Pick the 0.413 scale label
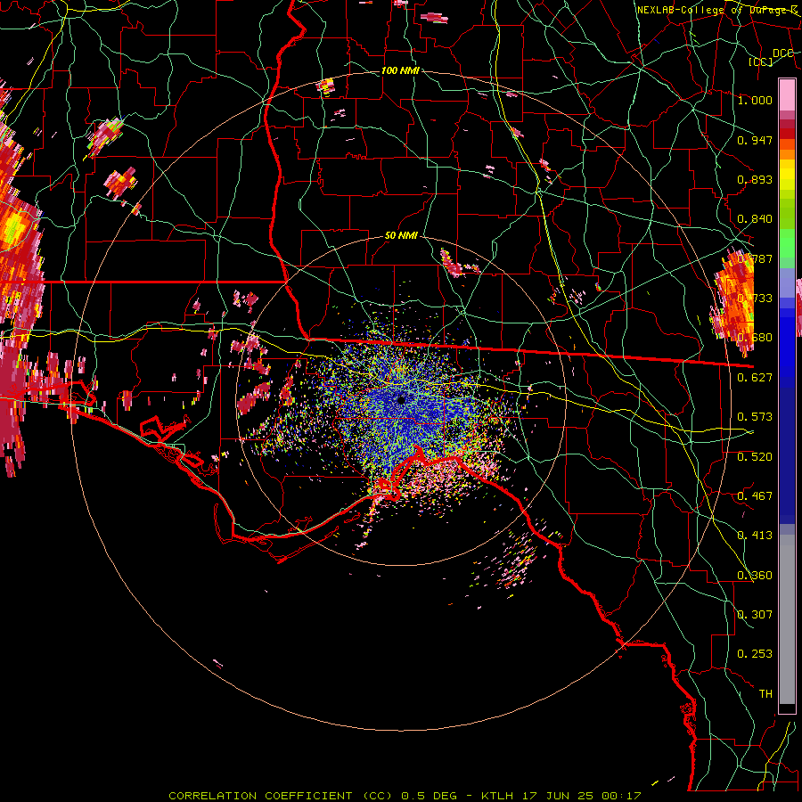The width and height of the screenshot is (802, 802). point(755,535)
